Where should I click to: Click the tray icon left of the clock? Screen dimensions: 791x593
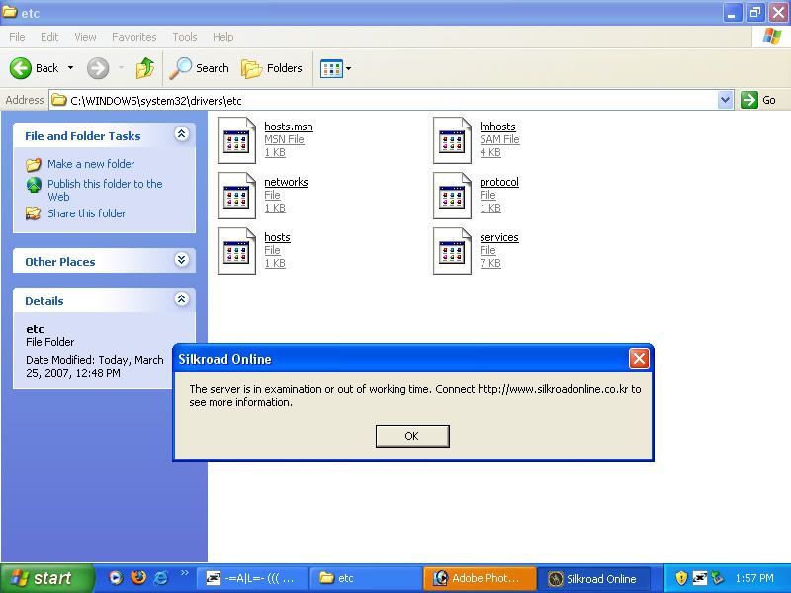click(x=717, y=578)
